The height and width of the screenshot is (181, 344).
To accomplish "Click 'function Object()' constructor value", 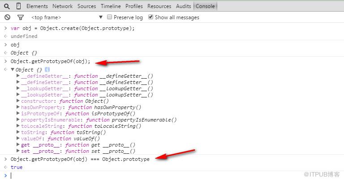I will click(x=84, y=101).
